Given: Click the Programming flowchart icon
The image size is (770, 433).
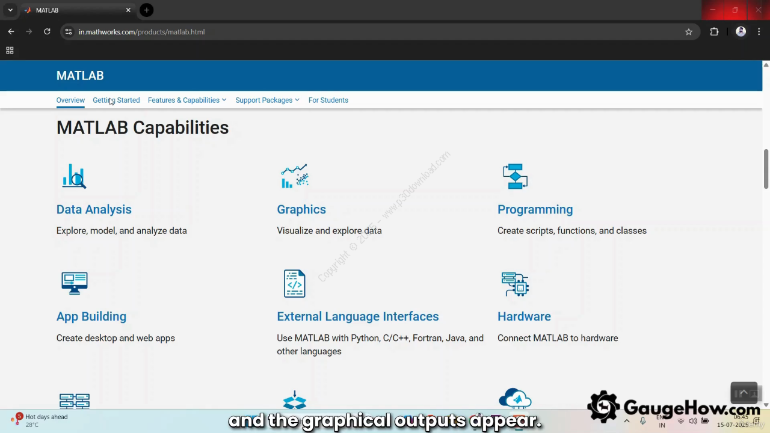Looking at the screenshot, I should (515, 176).
